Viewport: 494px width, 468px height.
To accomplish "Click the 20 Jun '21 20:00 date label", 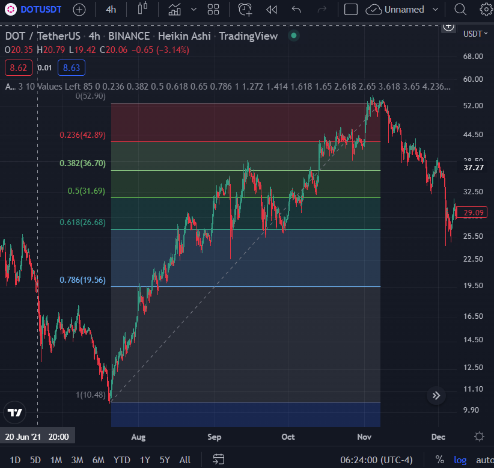I will 37,437.
